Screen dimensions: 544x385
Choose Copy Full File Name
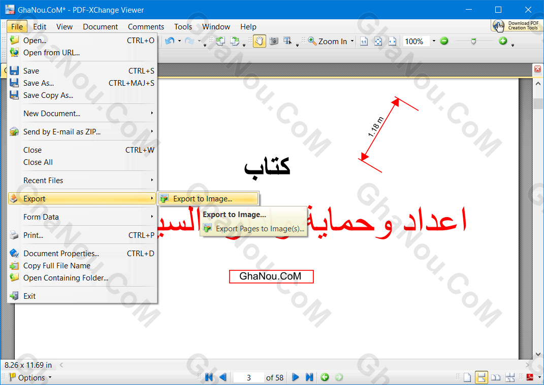click(82, 266)
